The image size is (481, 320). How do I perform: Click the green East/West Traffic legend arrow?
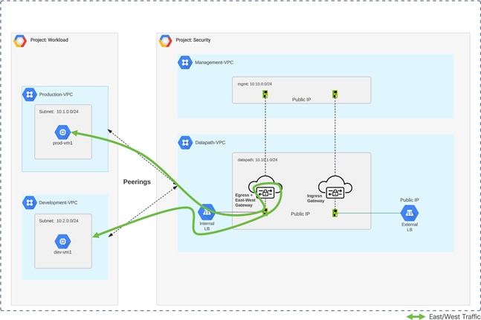[416, 316]
